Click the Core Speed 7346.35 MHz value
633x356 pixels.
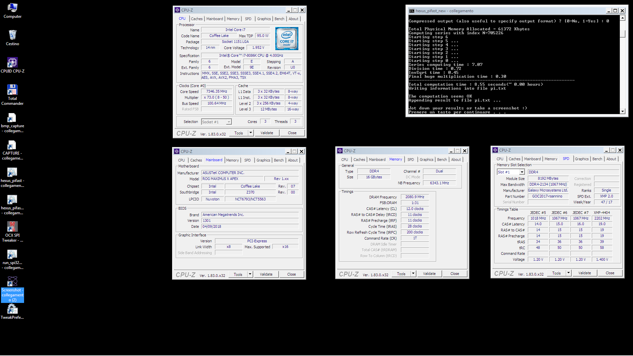click(217, 92)
